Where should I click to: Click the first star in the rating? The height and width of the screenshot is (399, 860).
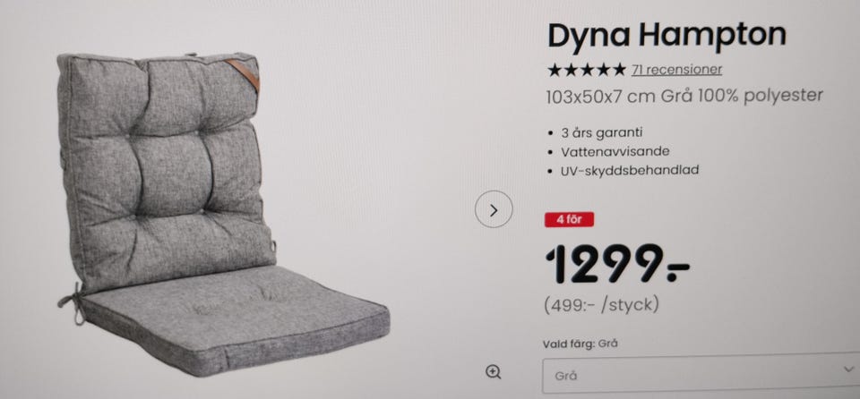pos(555,70)
